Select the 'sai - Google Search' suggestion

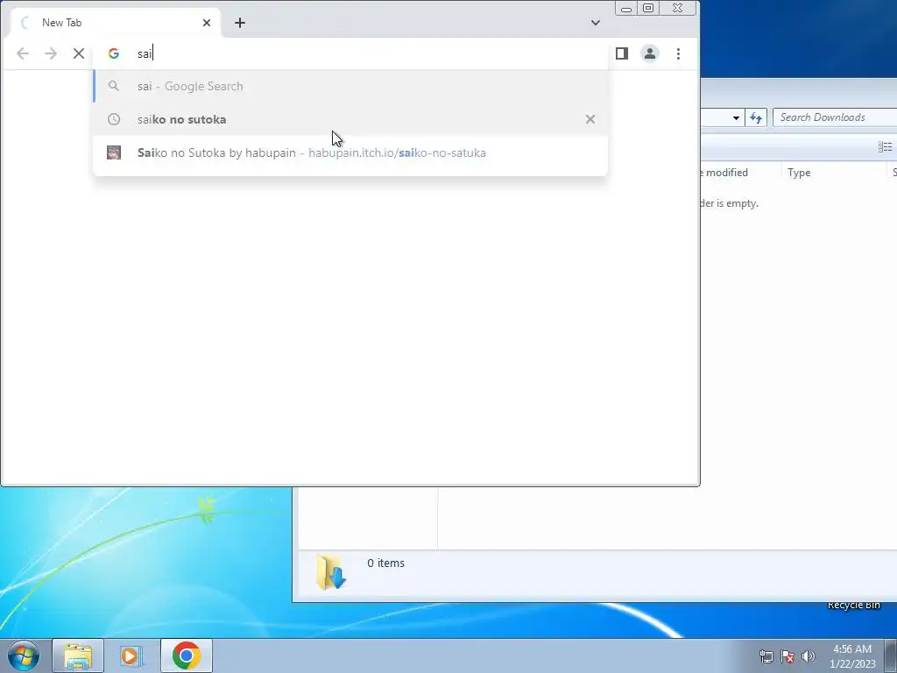coord(350,86)
